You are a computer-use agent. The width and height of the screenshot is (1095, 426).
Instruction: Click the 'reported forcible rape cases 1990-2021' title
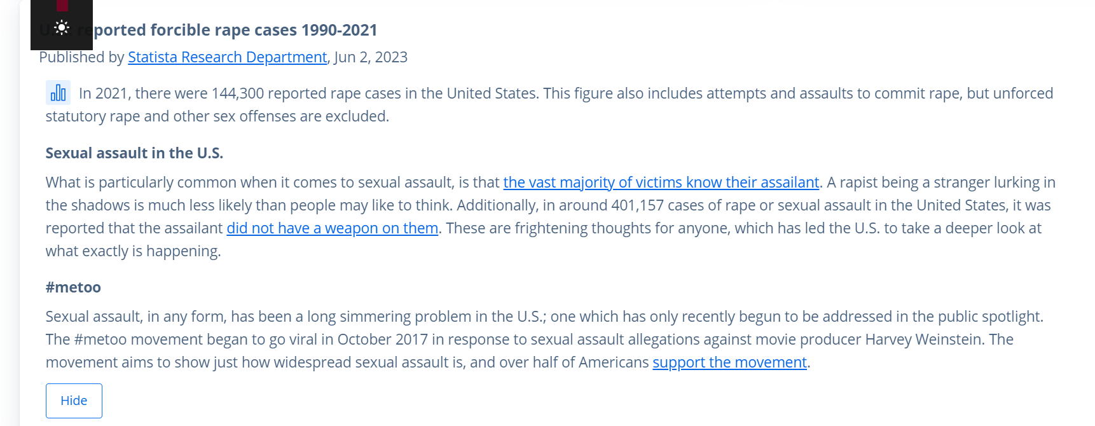(228, 30)
